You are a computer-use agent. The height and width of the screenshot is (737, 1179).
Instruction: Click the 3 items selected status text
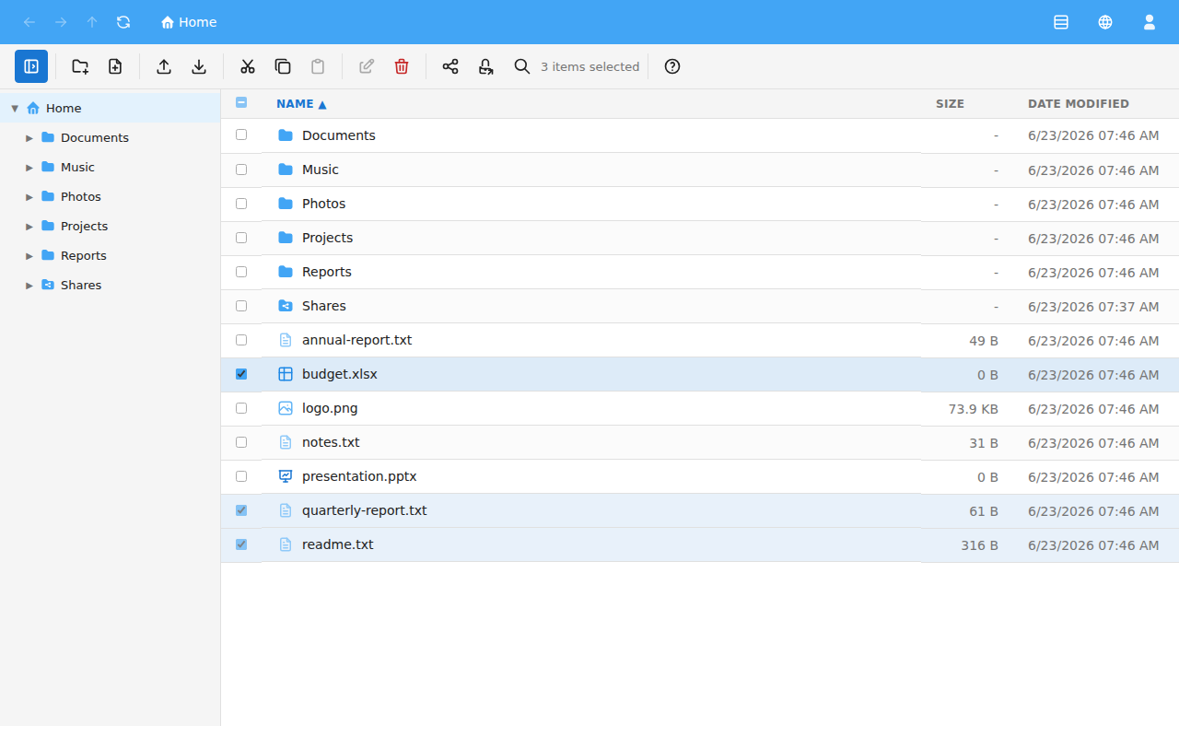(589, 66)
